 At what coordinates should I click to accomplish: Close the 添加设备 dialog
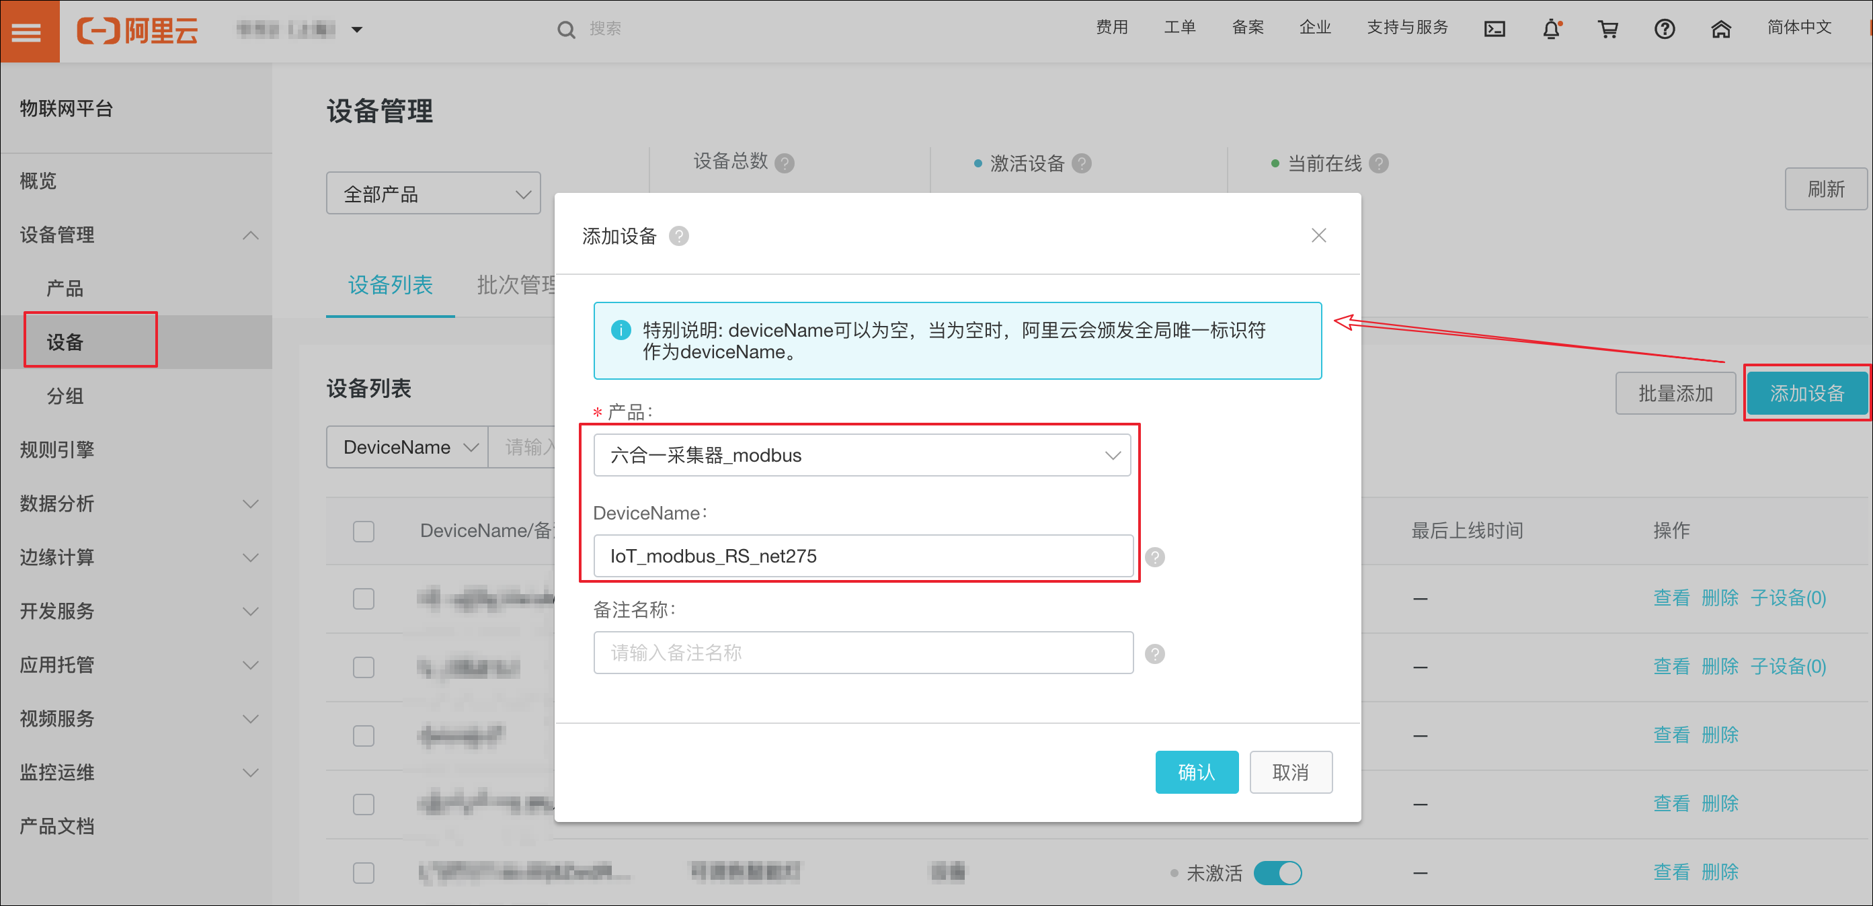[1318, 236]
